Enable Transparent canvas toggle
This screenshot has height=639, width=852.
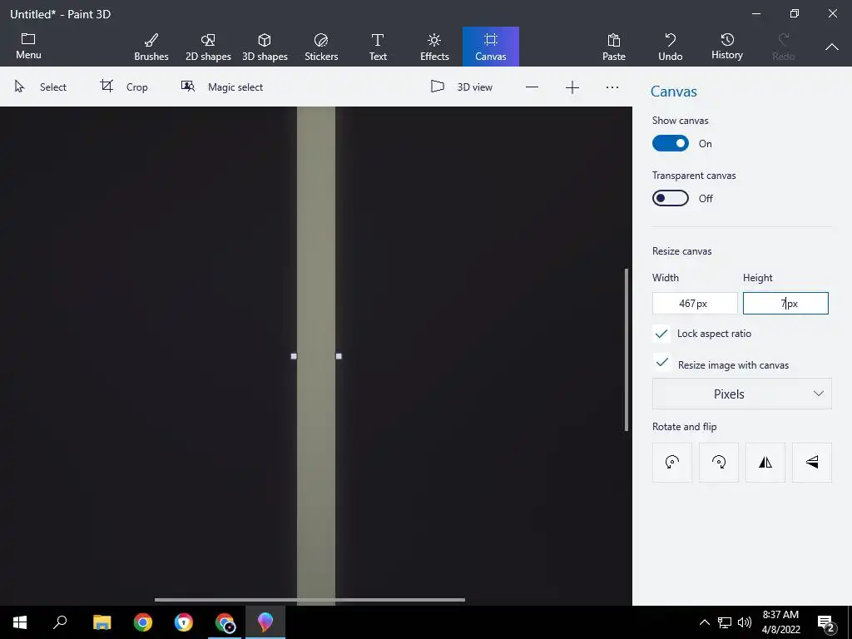[671, 198]
